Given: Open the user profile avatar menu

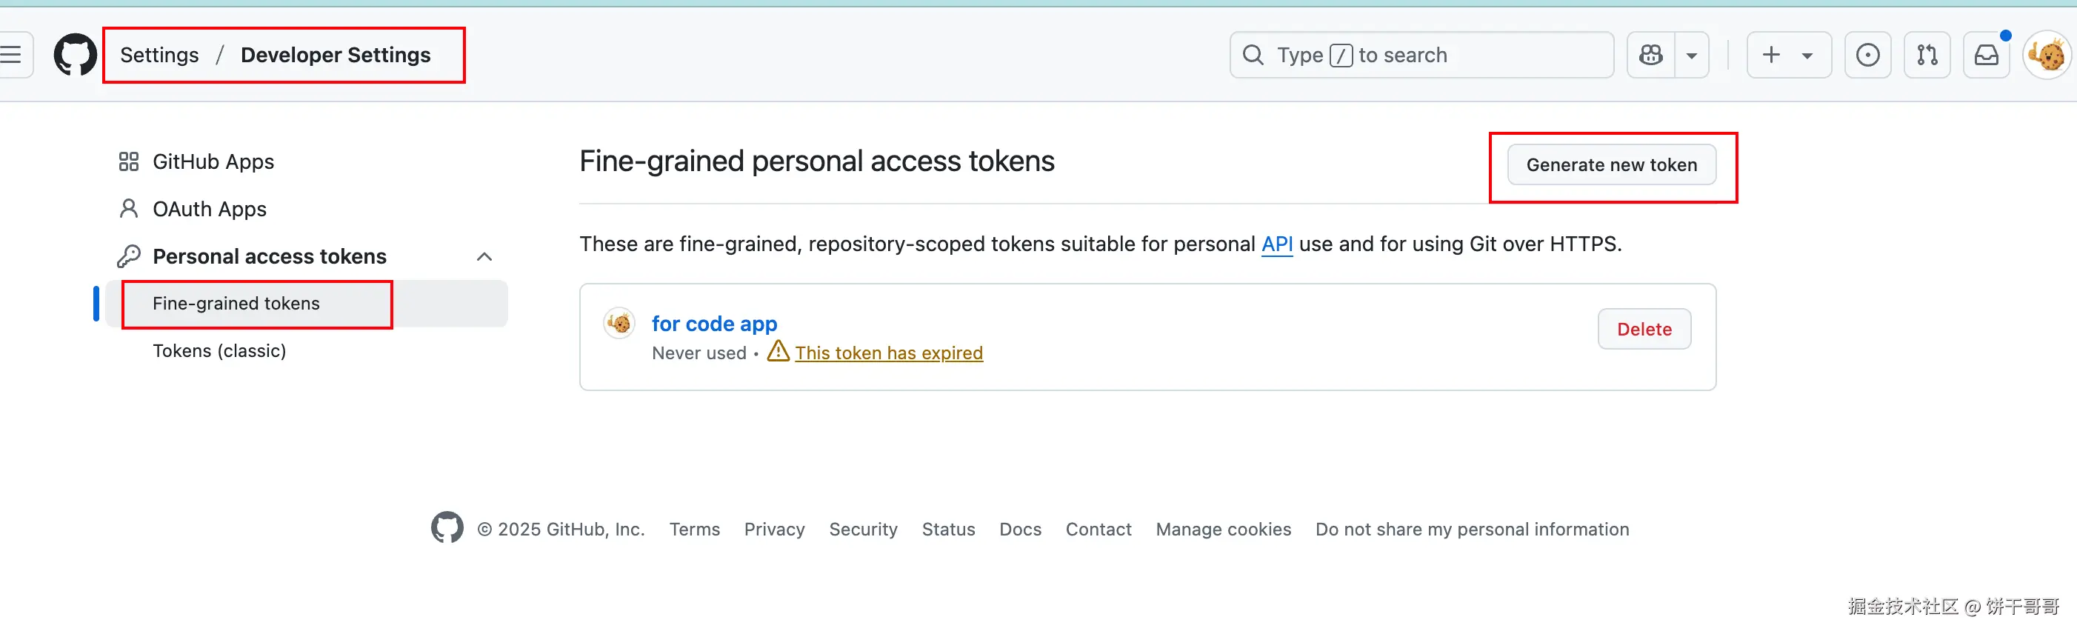Looking at the screenshot, I should coord(2047,55).
